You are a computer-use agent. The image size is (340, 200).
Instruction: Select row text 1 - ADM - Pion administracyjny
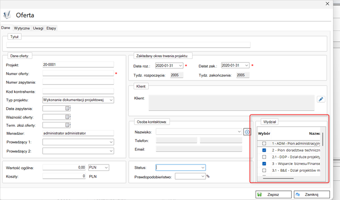click(296, 144)
